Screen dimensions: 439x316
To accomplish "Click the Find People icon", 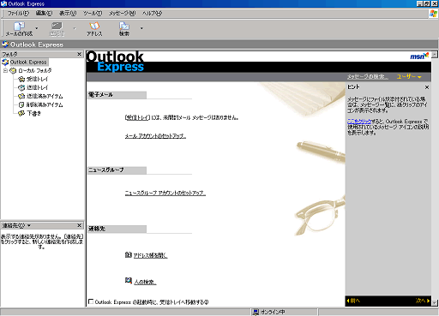I will point(129,281).
